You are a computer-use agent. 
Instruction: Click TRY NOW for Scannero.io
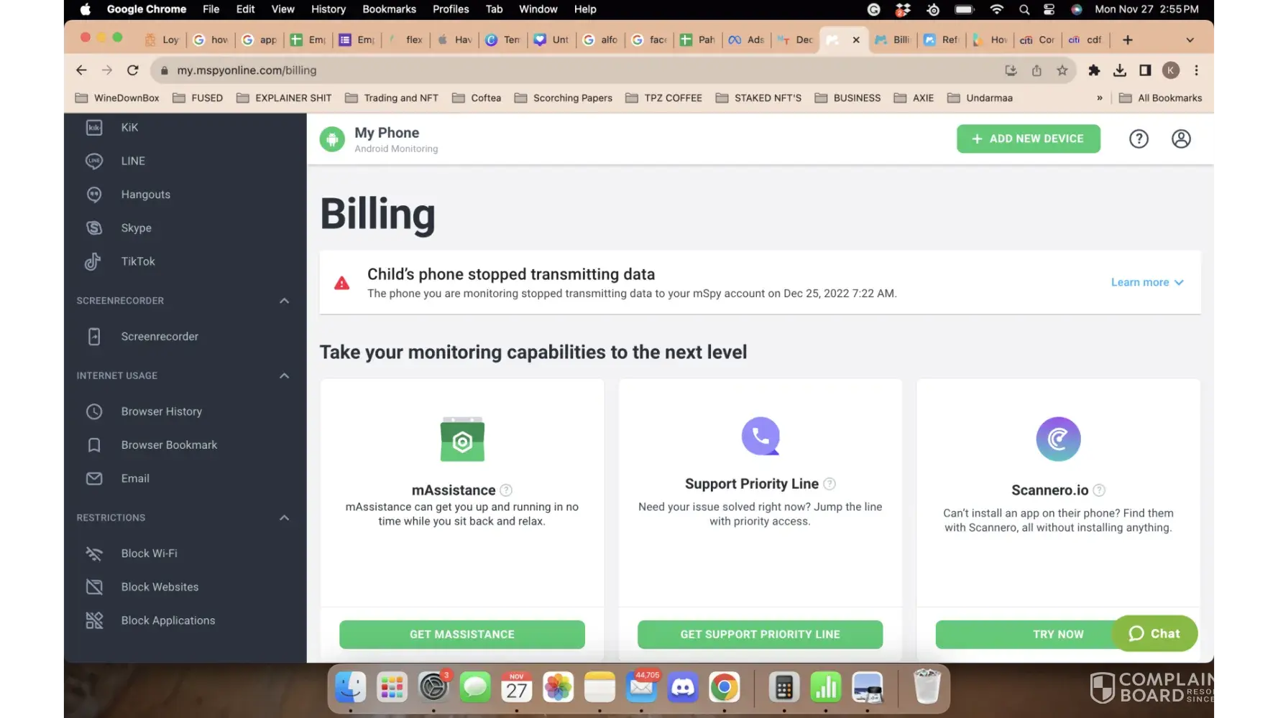[1057, 635]
